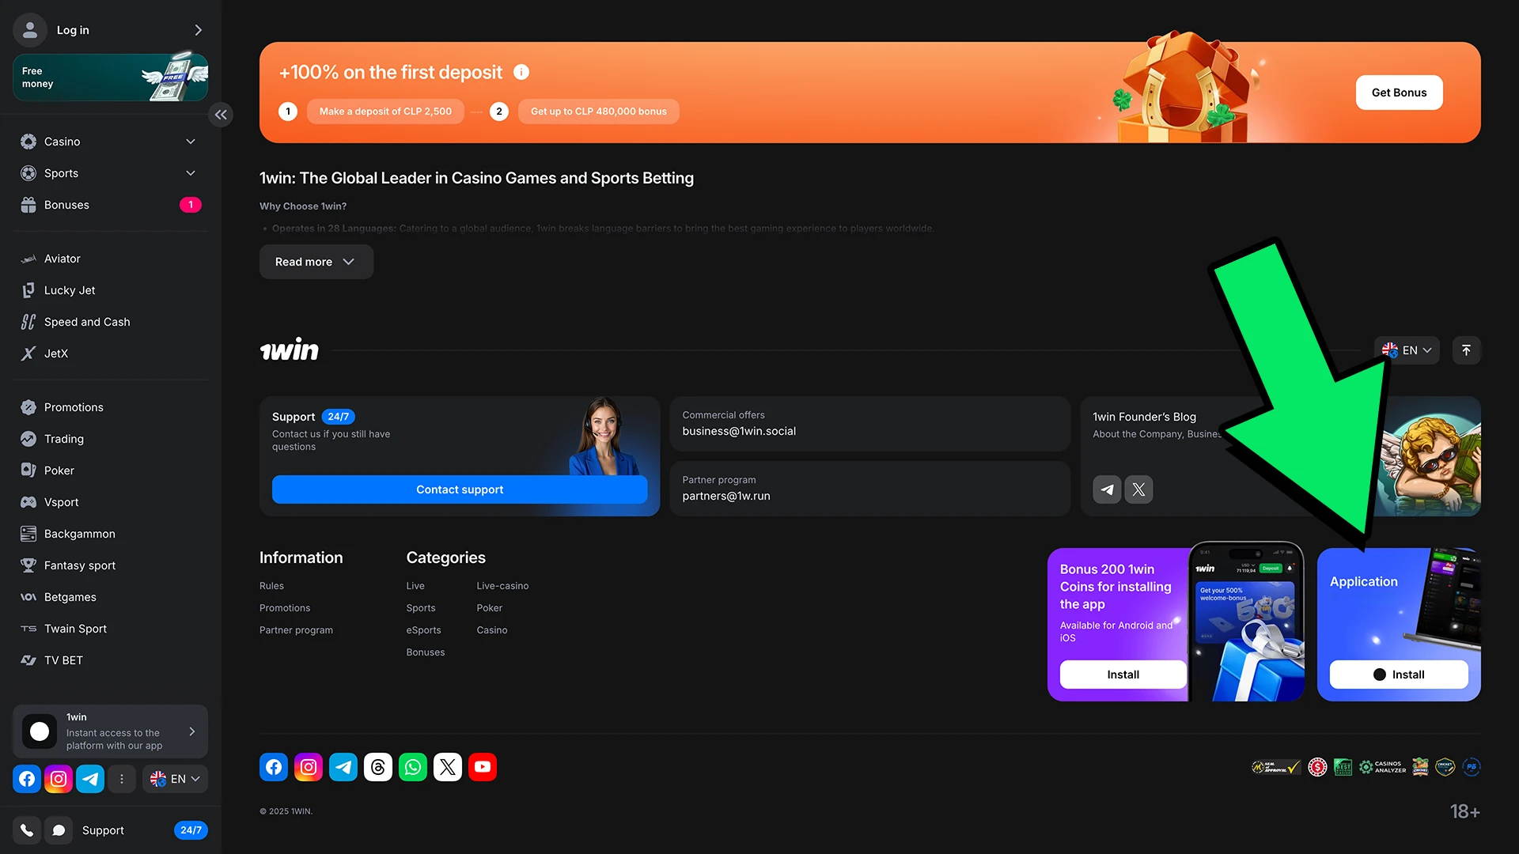Open Facebook icon in footer social row
This screenshot has width=1519, height=854.
tap(274, 767)
